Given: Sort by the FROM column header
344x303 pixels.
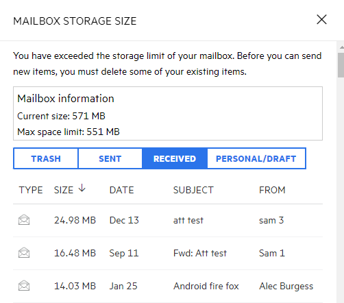Looking at the screenshot, I should click(x=272, y=190).
